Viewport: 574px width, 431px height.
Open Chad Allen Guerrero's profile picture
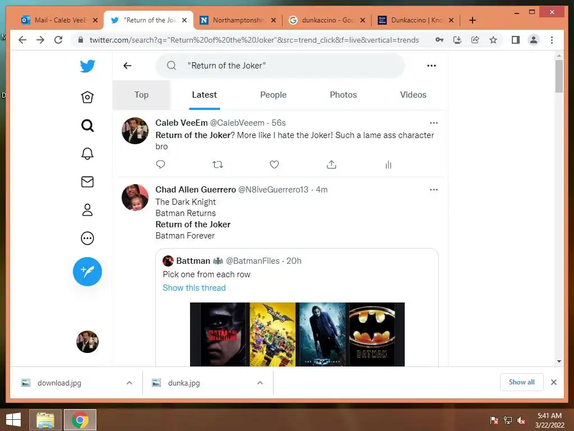coord(135,198)
